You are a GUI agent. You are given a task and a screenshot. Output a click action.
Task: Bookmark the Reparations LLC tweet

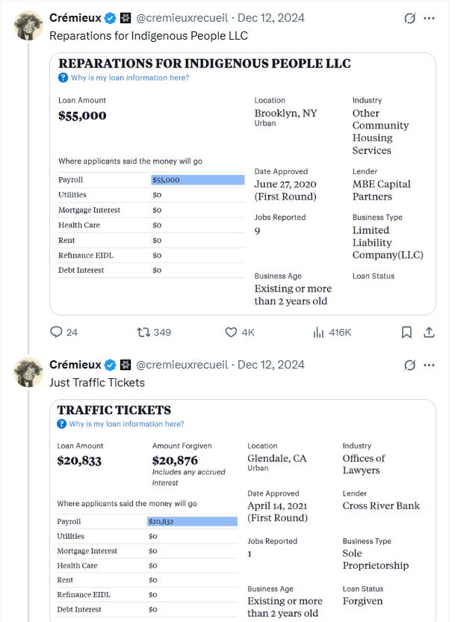coord(406,332)
